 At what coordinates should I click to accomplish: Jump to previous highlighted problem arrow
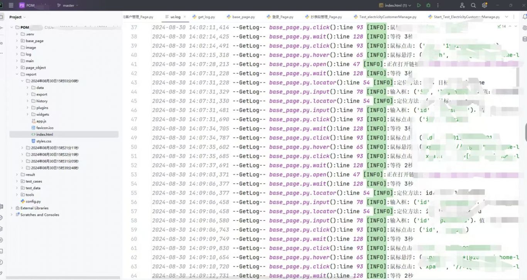point(510,26)
